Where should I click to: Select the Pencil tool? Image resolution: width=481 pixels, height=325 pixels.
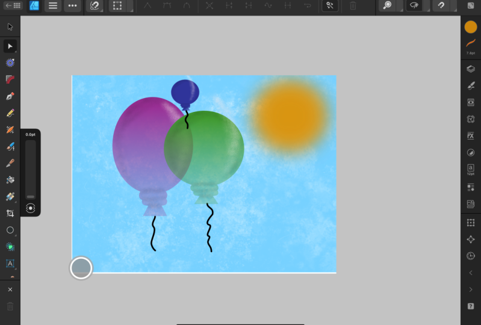coord(10,113)
